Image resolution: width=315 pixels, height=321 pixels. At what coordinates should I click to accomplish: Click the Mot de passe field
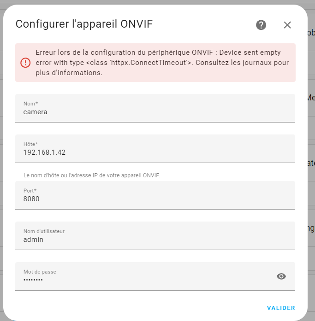point(155,276)
